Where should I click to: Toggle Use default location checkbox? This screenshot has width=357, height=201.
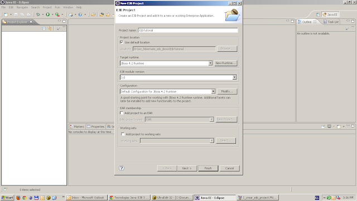(x=122, y=42)
